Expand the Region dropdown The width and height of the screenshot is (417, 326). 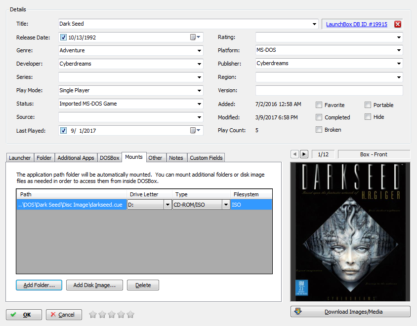[399, 77]
